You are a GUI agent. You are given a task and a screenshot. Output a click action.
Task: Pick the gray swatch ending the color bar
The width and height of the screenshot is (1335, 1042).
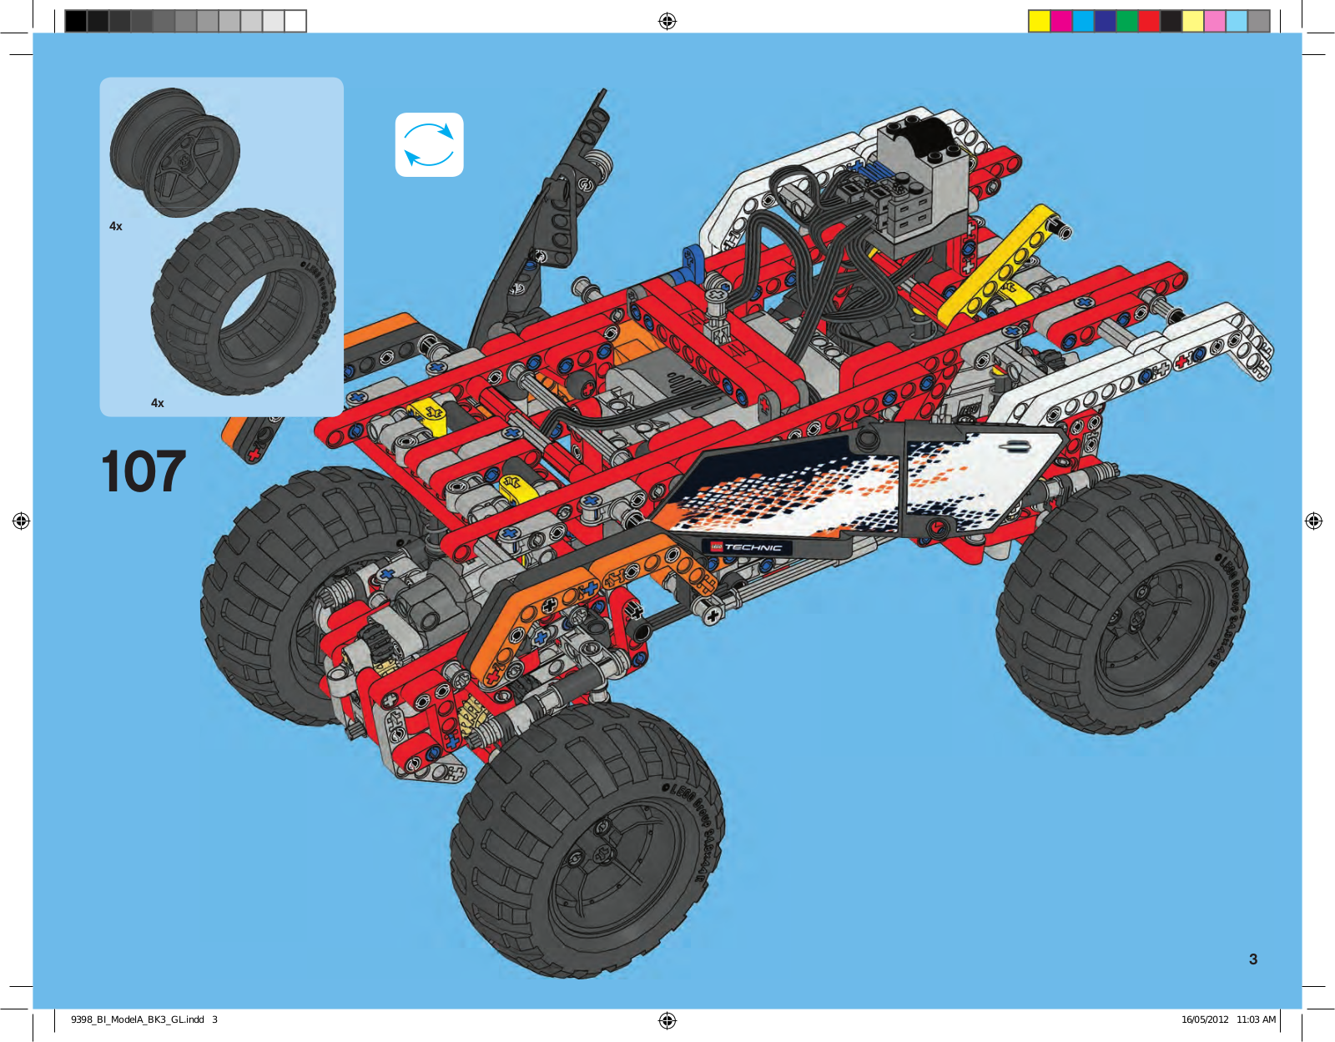coord(1259,21)
